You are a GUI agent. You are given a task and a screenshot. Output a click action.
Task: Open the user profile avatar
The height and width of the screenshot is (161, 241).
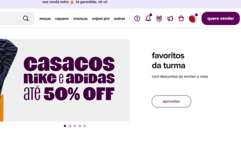(193, 19)
